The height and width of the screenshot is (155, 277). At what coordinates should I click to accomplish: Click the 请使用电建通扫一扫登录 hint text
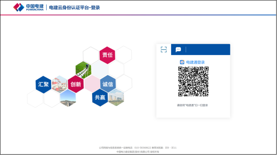192,105
